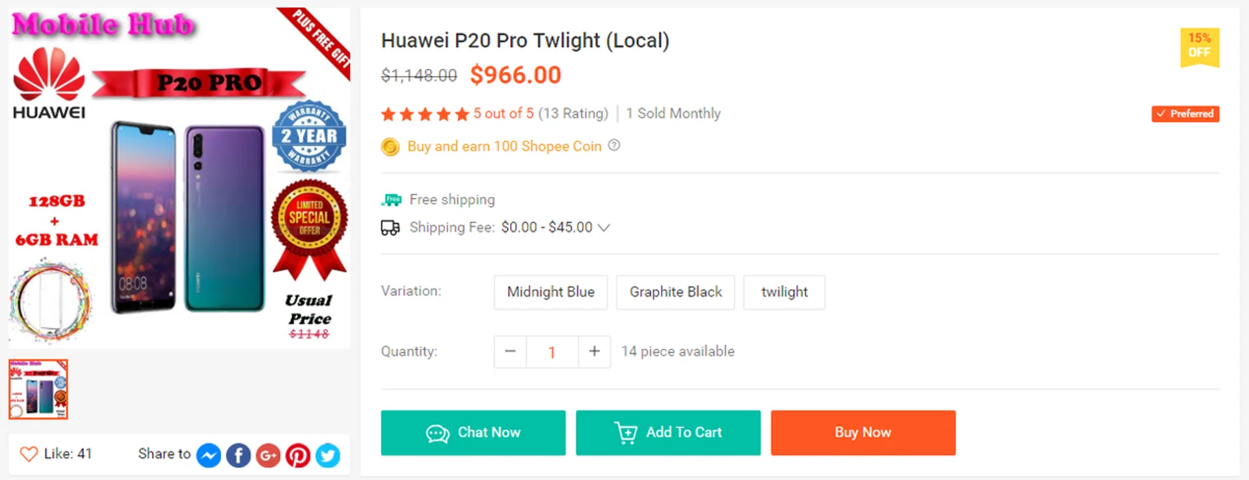This screenshot has height=480, width=1249.
Task: Select the small product thumbnail image
Action: click(x=38, y=389)
